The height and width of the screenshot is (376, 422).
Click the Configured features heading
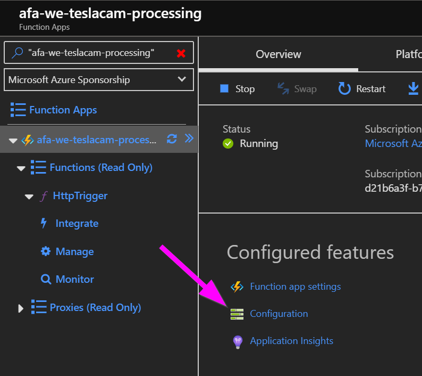pyautogui.click(x=310, y=252)
